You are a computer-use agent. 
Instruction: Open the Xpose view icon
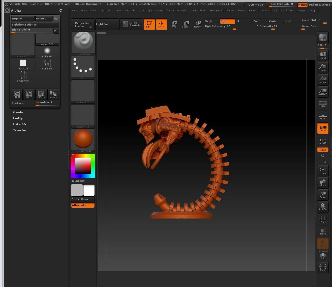pyautogui.click(x=323, y=267)
